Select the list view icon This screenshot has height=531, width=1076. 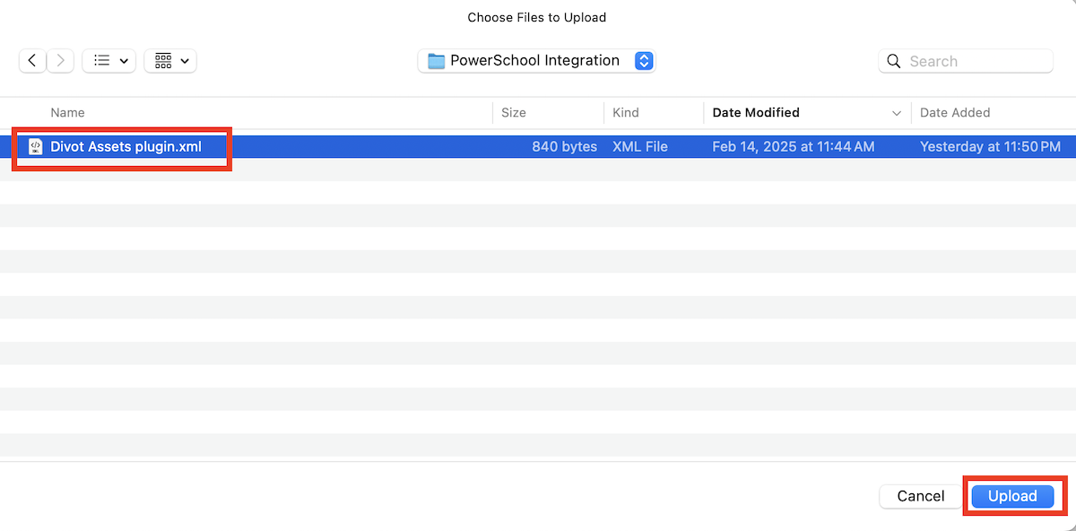(x=102, y=61)
